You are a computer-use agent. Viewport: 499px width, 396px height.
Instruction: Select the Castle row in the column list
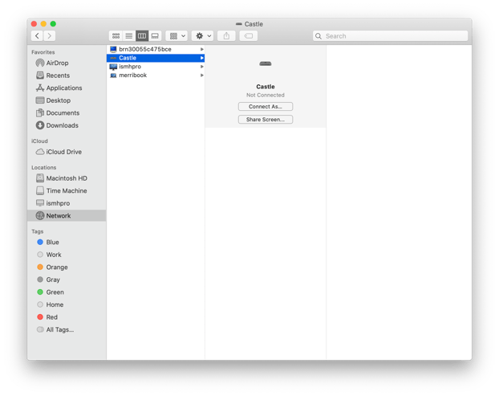[x=156, y=58]
